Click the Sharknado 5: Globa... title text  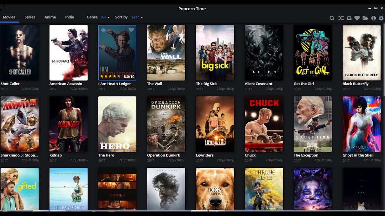tap(19, 155)
